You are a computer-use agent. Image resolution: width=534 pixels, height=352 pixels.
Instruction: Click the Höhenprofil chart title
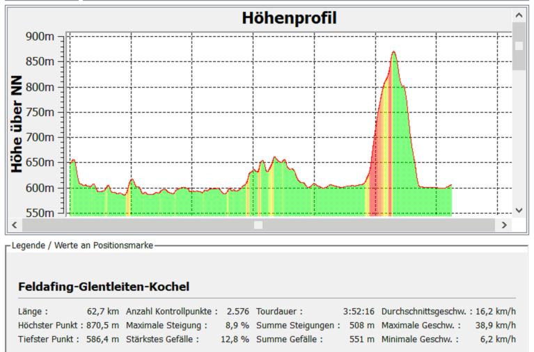coord(289,18)
